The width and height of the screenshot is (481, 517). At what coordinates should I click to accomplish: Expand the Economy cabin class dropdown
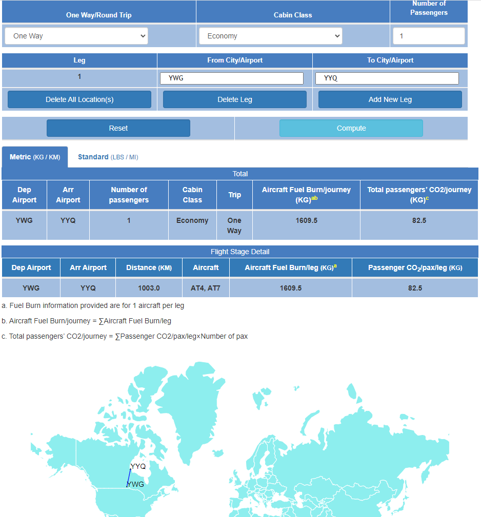[x=270, y=36]
